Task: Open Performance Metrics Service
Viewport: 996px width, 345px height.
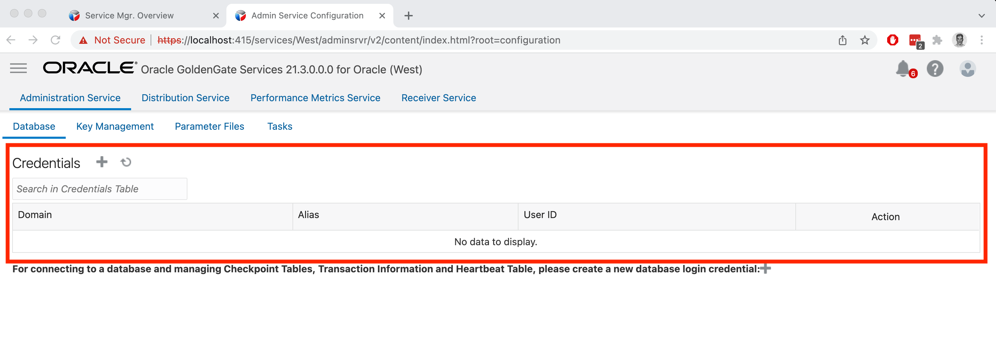Action: pos(315,98)
